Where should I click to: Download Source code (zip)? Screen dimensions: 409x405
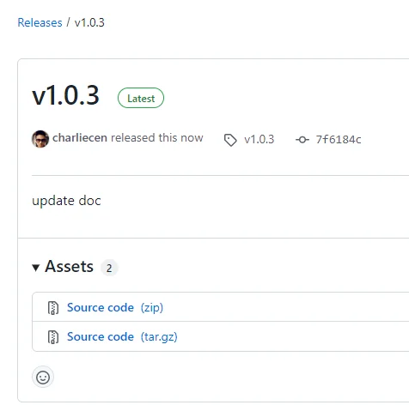pyautogui.click(x=115, y=308)
